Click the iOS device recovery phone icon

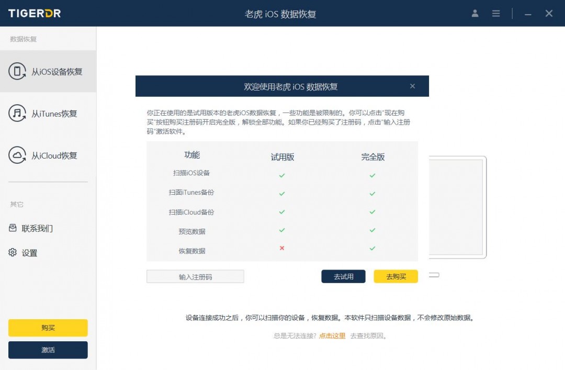[17, 71]
